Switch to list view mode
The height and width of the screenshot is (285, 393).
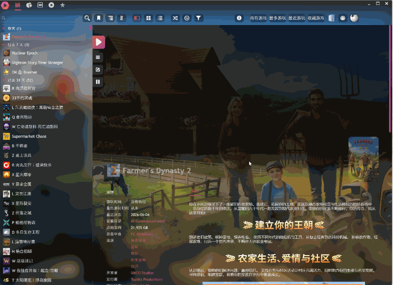click(160, 18)
